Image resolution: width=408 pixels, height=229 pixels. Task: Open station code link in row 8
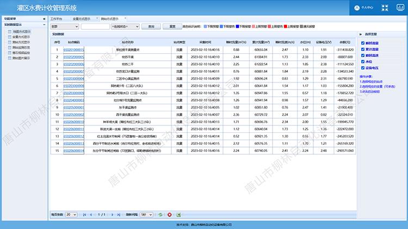click(73, 100)
